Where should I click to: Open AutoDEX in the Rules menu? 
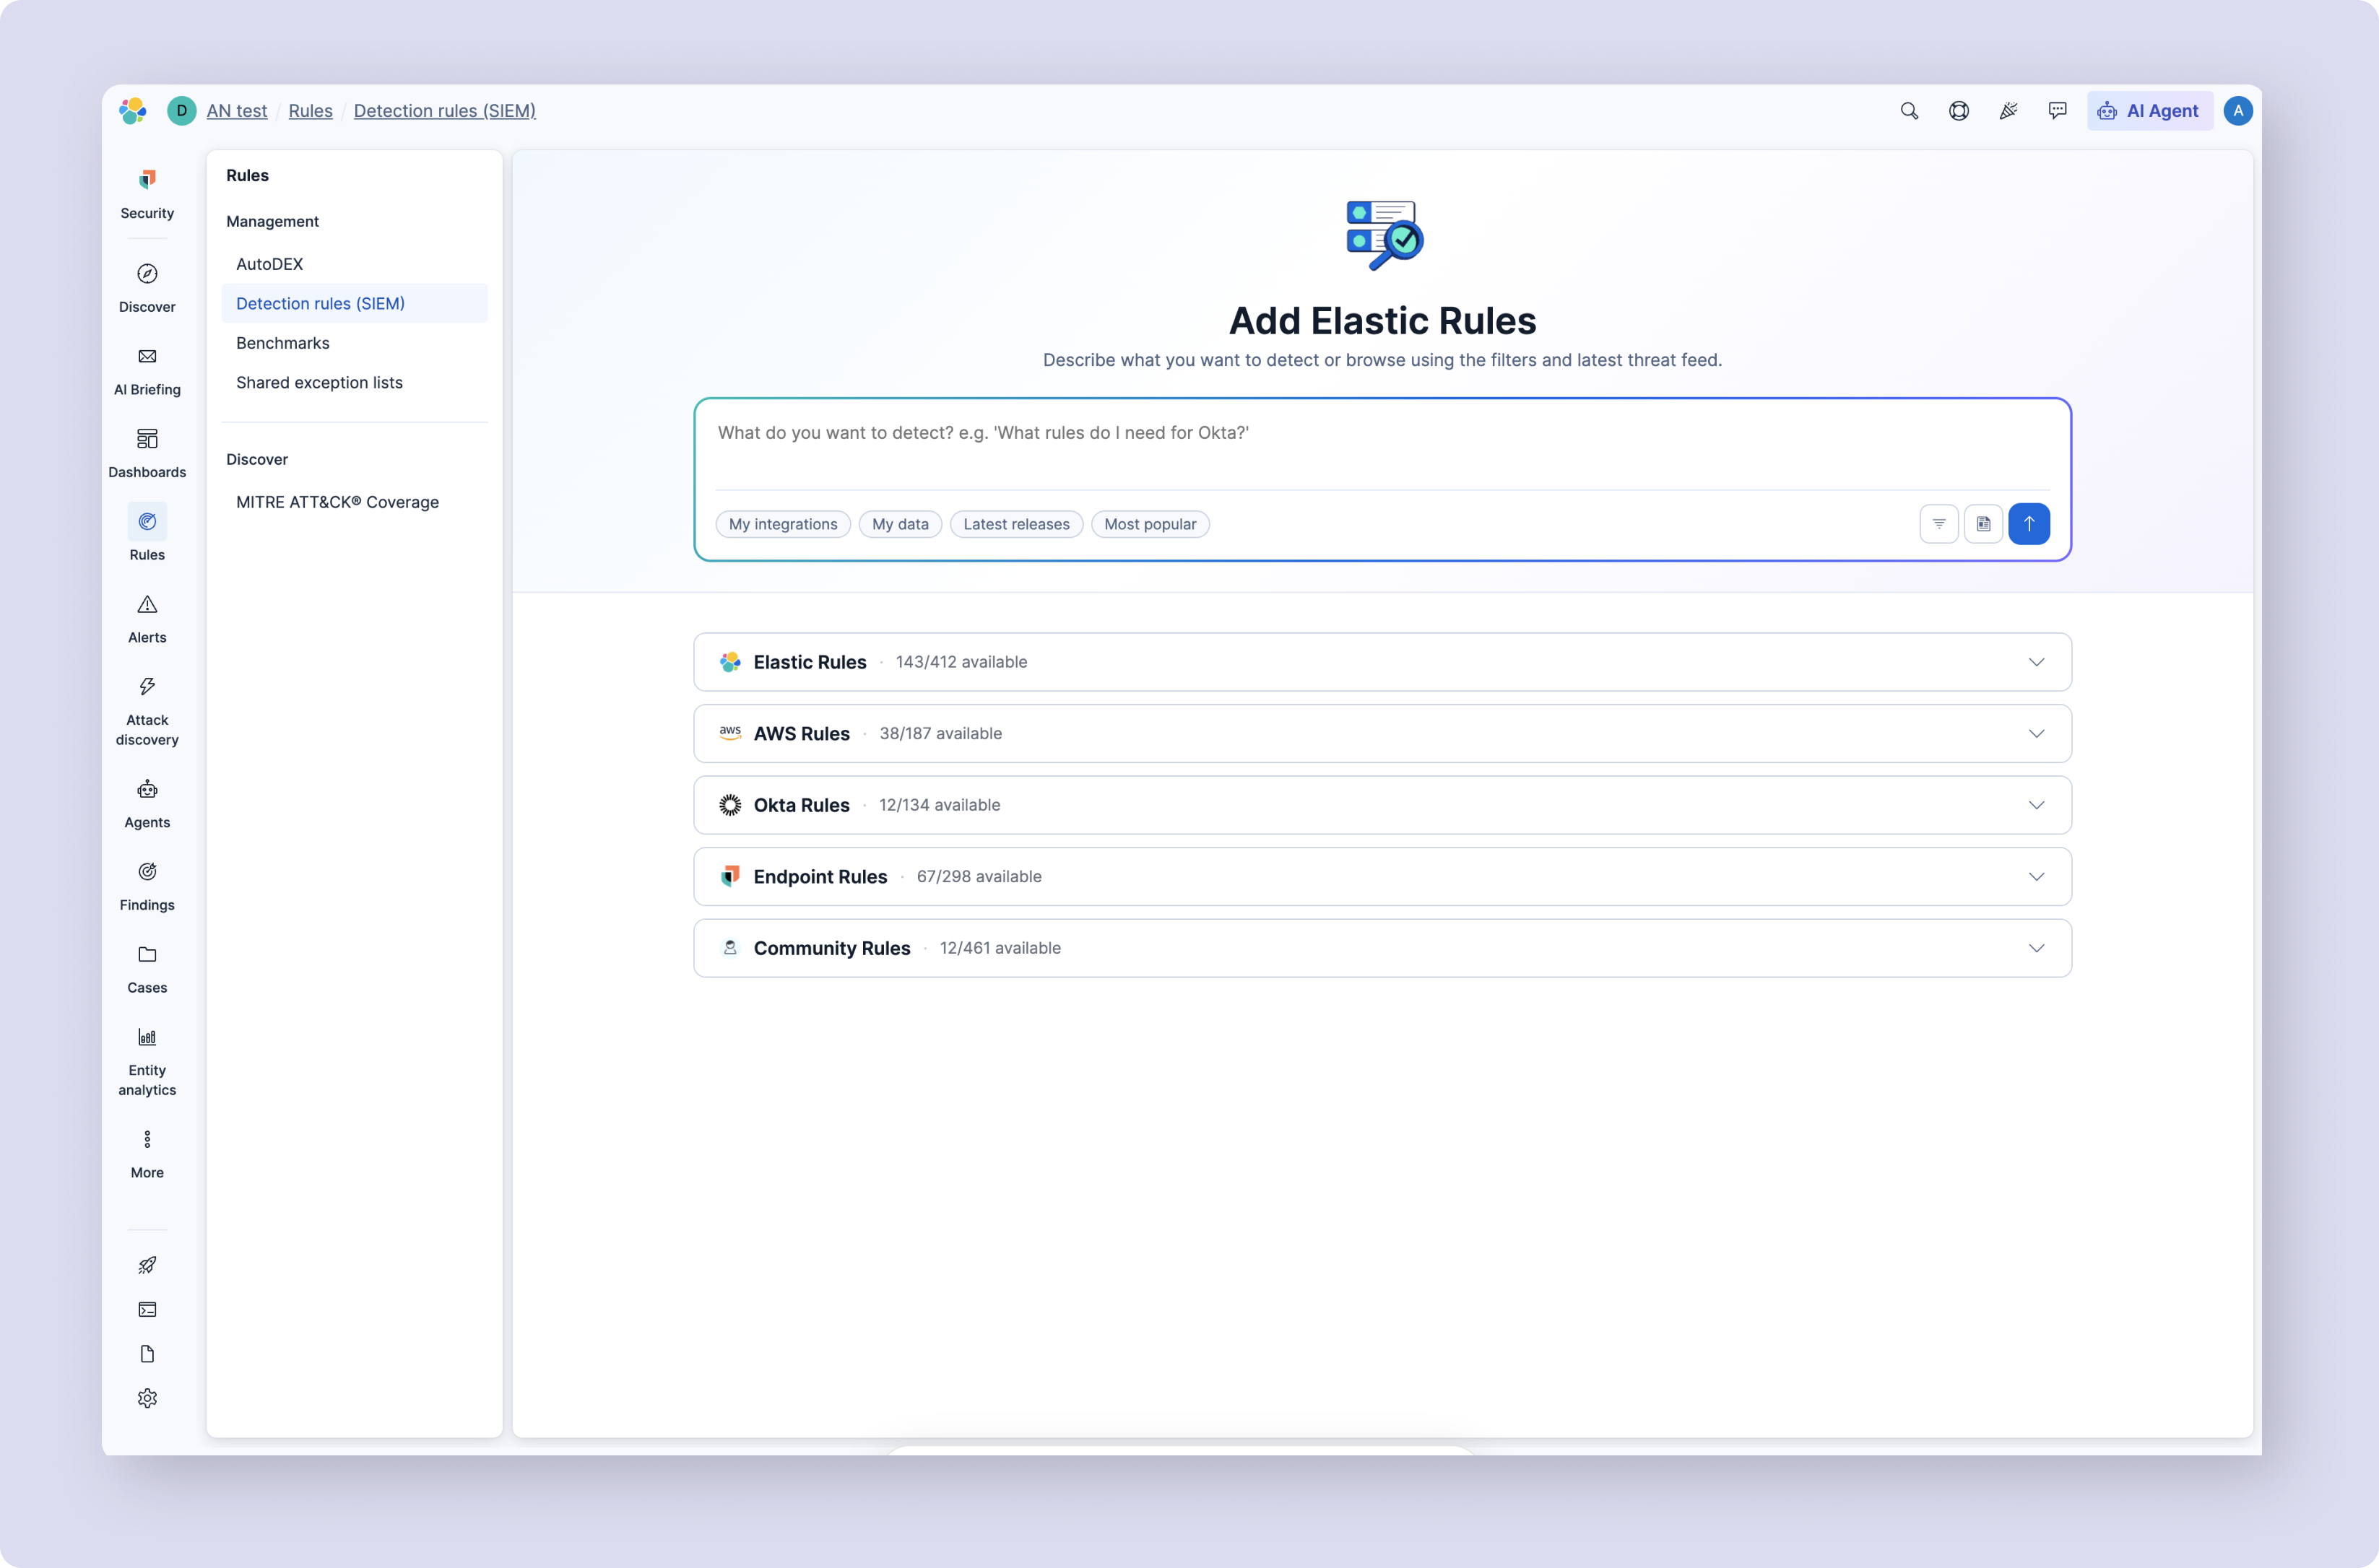(354, 264)
